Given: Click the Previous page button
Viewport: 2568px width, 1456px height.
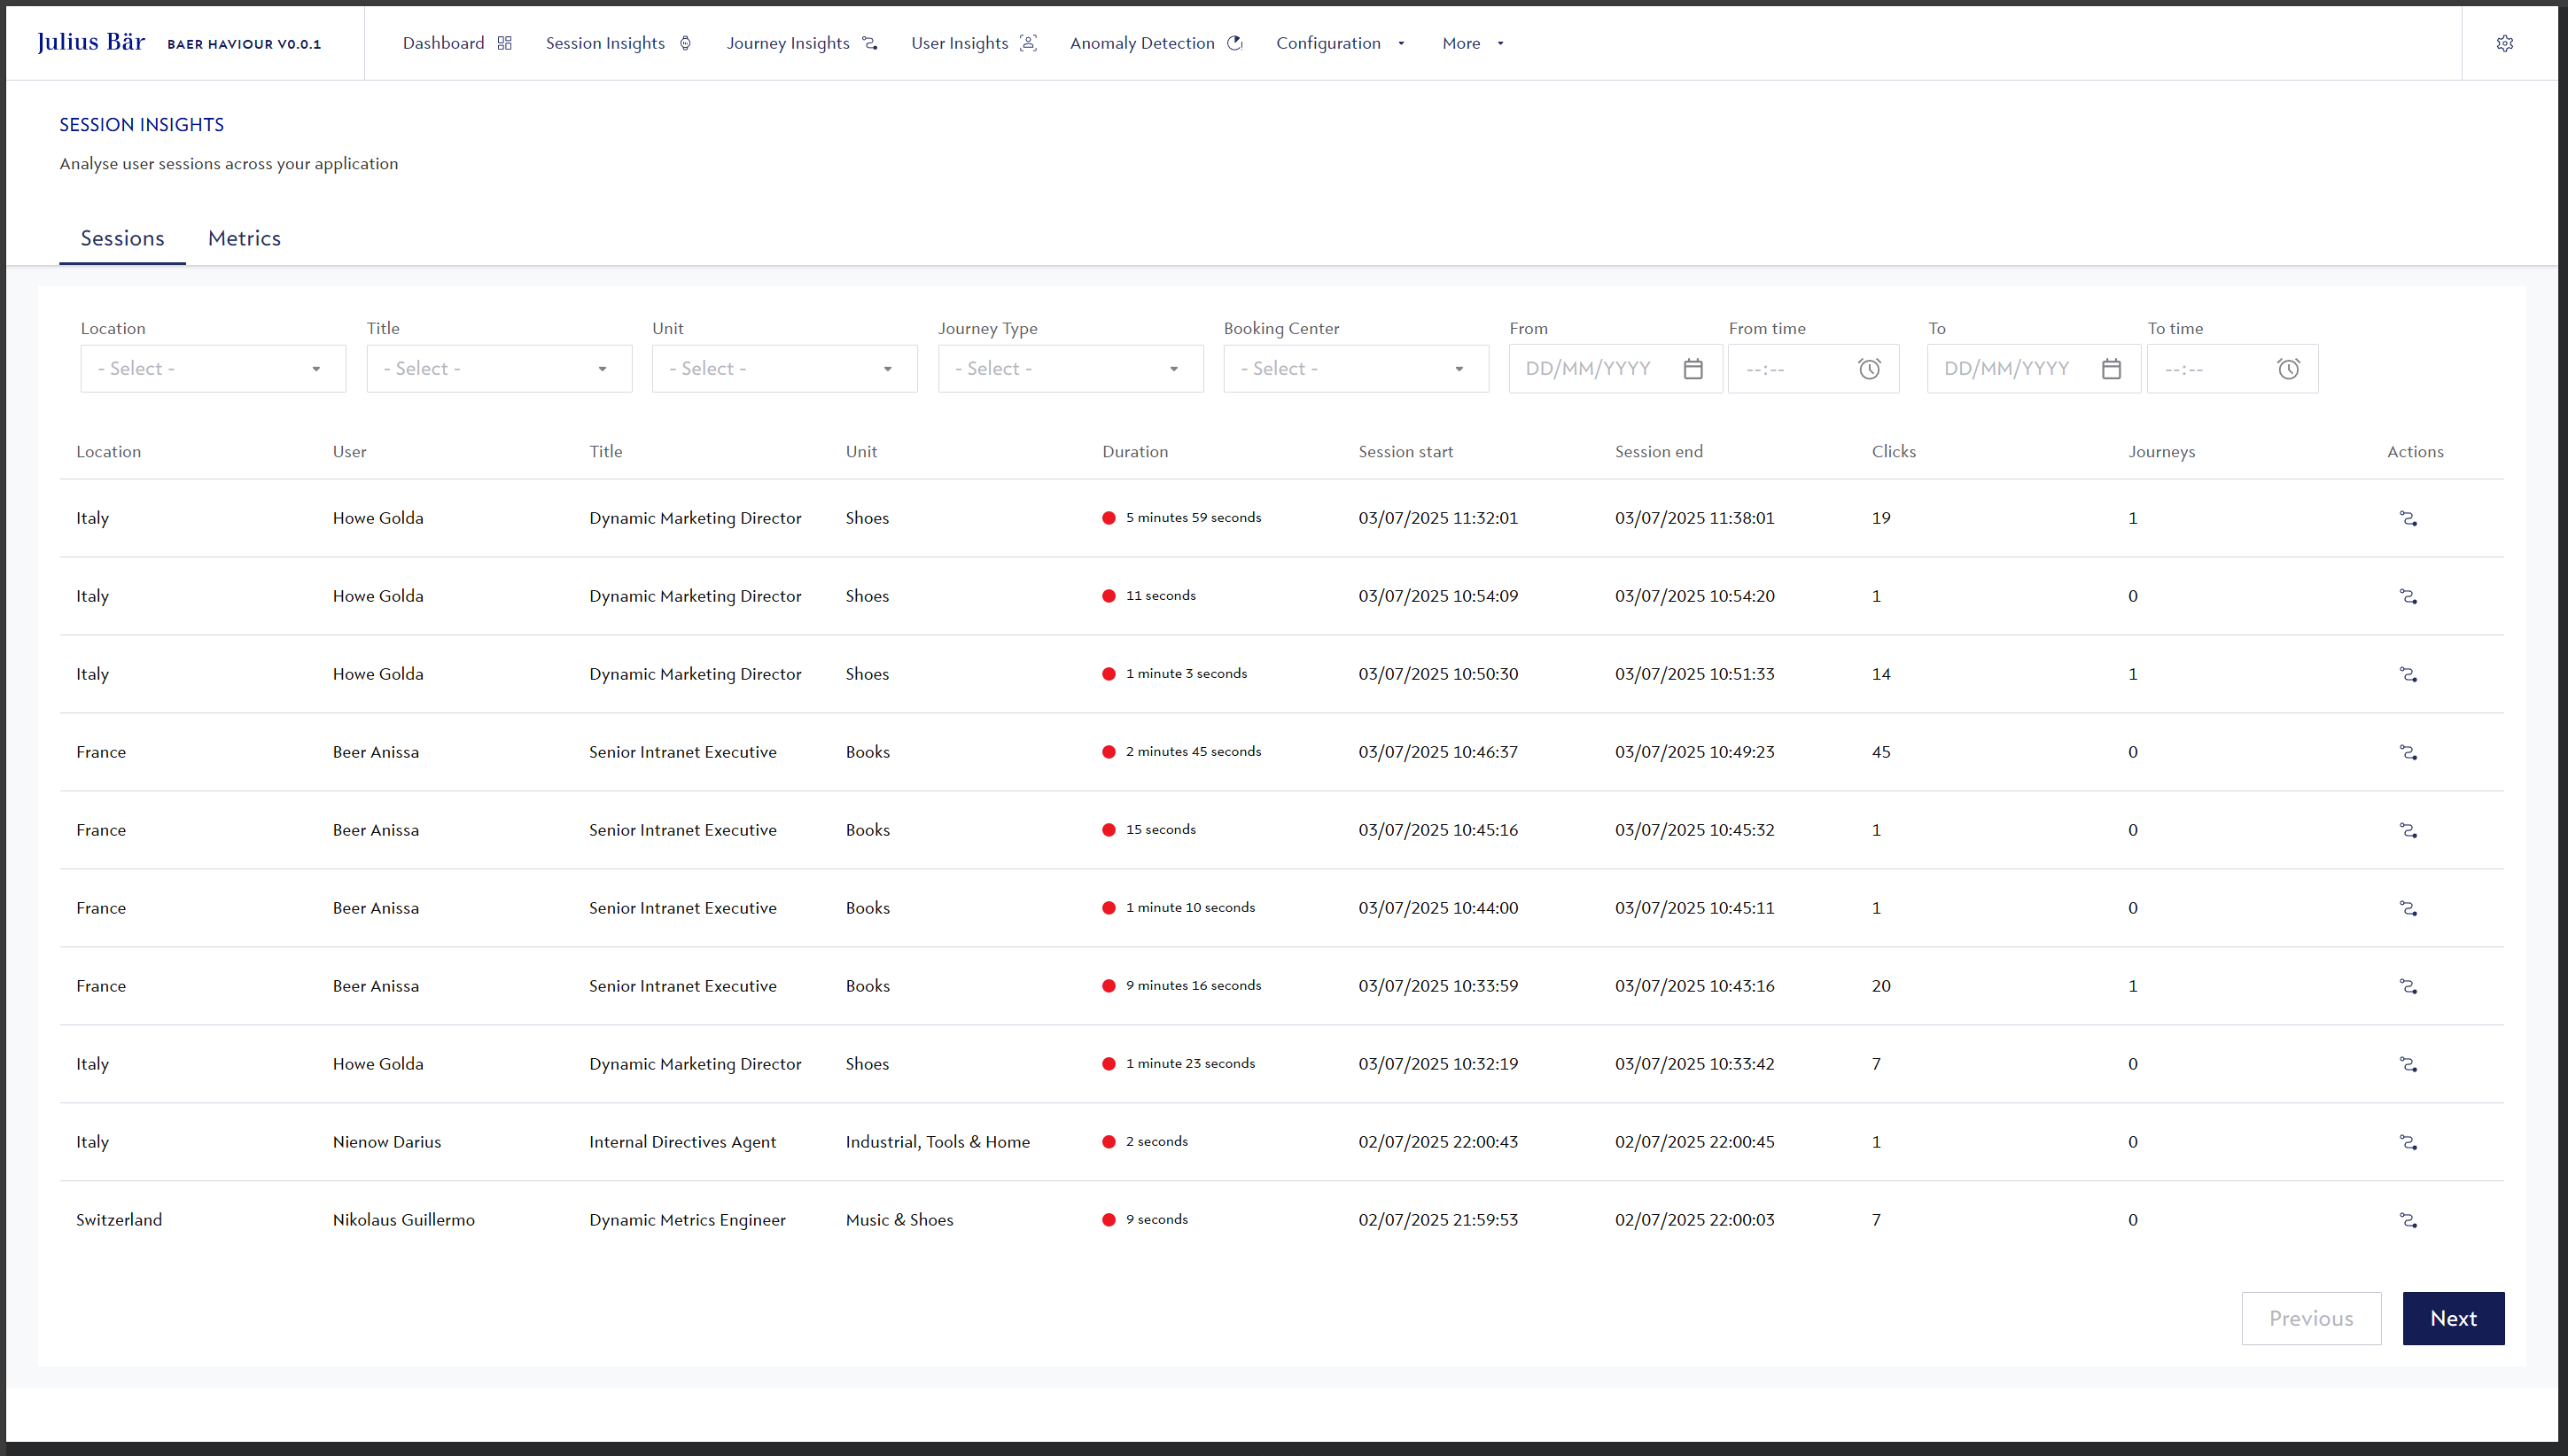Looking at the screenshot, I should click(2311, 1318).
